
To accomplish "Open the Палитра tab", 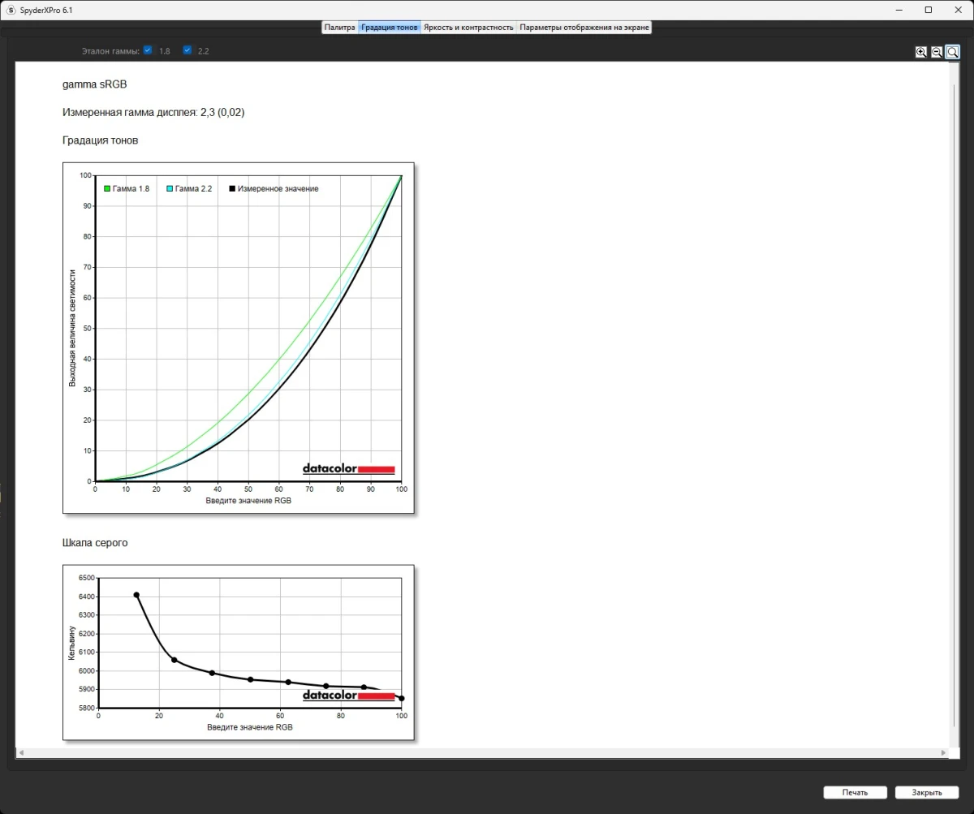I will 339,27.
